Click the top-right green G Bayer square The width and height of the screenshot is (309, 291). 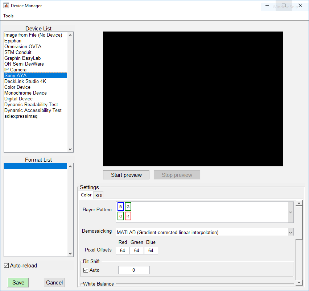coord(128,207)
